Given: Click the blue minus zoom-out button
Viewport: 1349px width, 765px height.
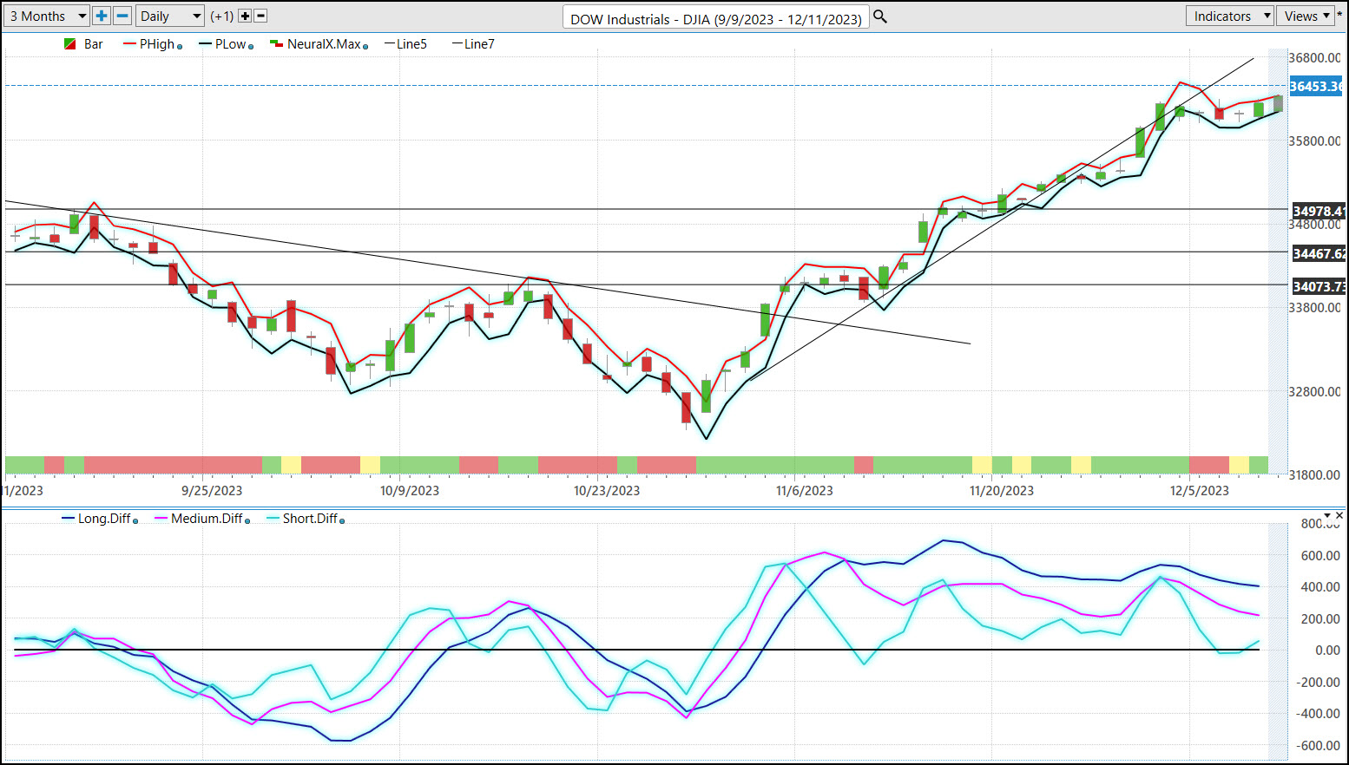Looking at the screenshot, I should tap(122, 16).
